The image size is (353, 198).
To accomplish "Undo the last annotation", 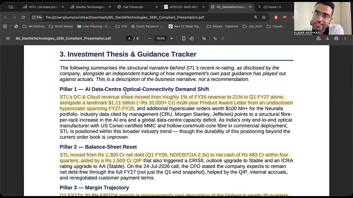I will pyautogui.click(x=215, y=38).
